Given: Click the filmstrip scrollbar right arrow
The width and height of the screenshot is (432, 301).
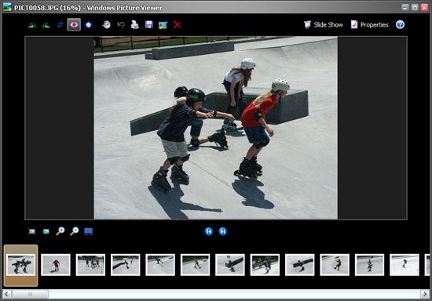Looking at the screenshot, I should [425, 294].
